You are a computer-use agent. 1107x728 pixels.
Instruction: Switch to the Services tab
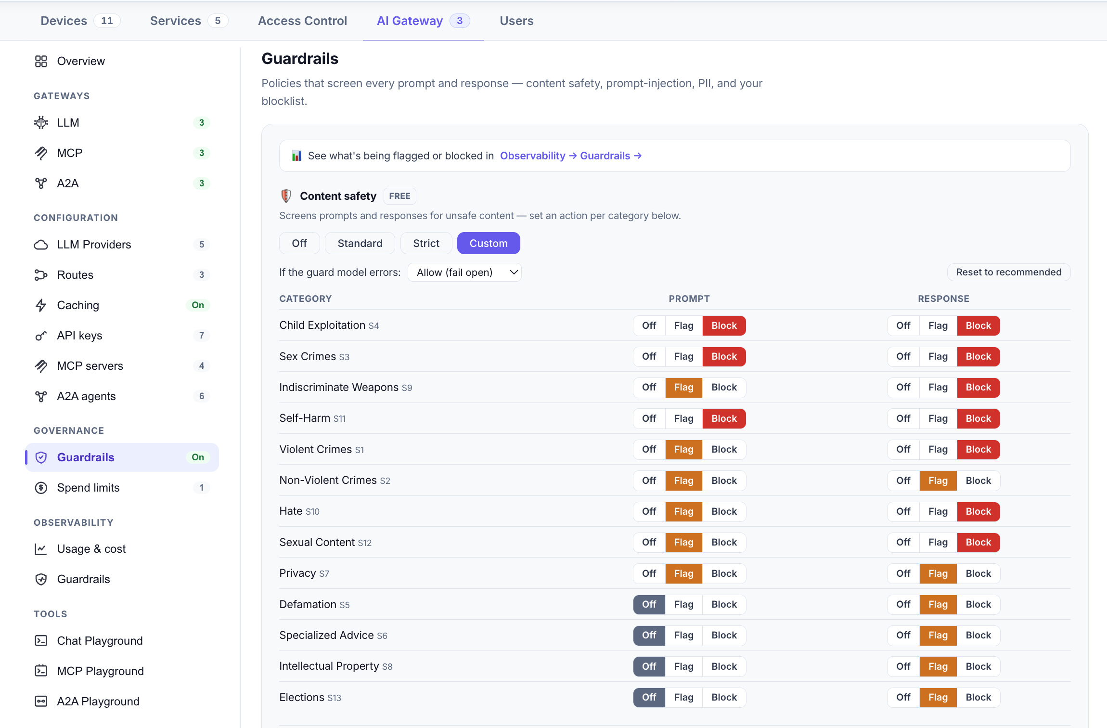tap(189, 21)
